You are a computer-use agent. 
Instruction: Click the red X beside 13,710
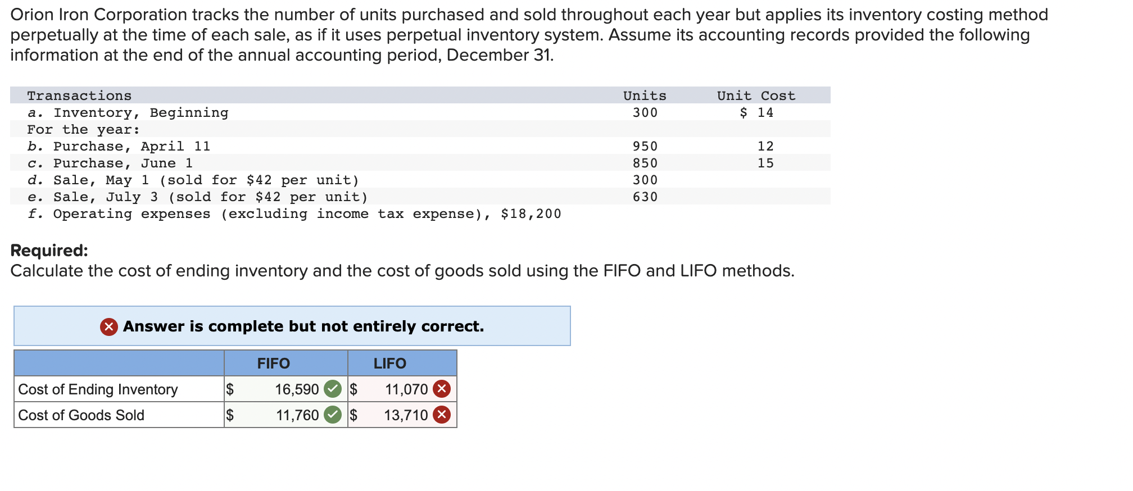(442, 415)
